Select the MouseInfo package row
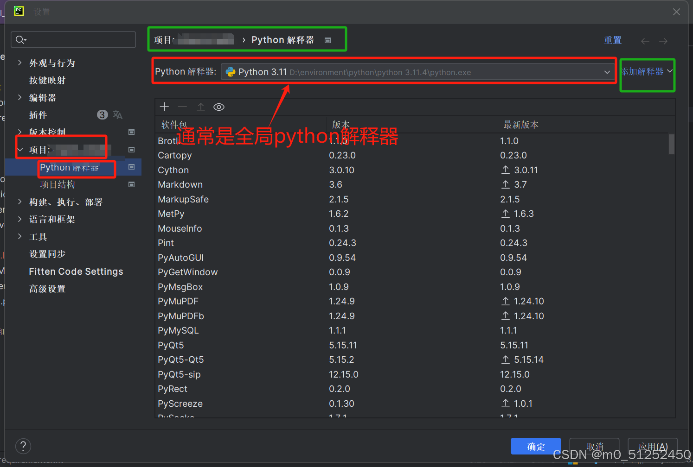693x467 pixels. [412, 228]
